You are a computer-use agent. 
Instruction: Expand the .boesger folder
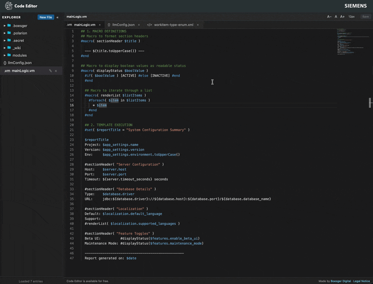click(5, 26)
